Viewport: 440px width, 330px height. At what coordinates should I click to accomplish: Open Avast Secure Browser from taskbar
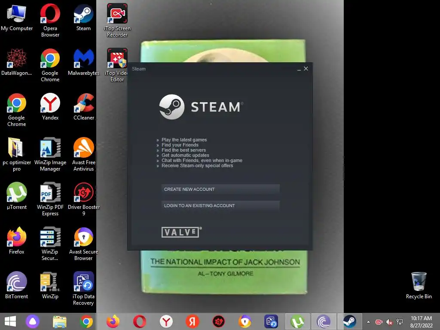[x=245, y=321]
